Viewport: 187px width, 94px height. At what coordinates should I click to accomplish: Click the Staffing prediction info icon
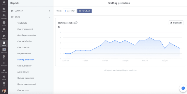click(76, 23)
